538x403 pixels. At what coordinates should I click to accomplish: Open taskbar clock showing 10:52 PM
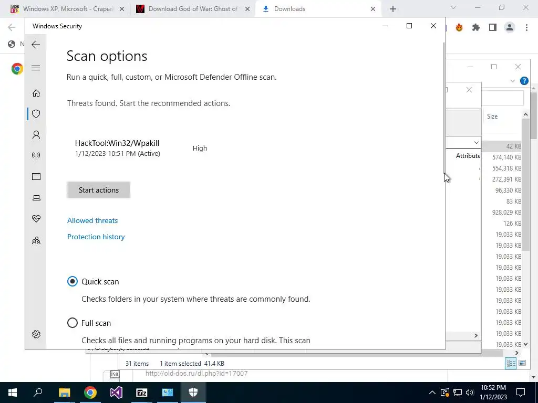[493, 393]
